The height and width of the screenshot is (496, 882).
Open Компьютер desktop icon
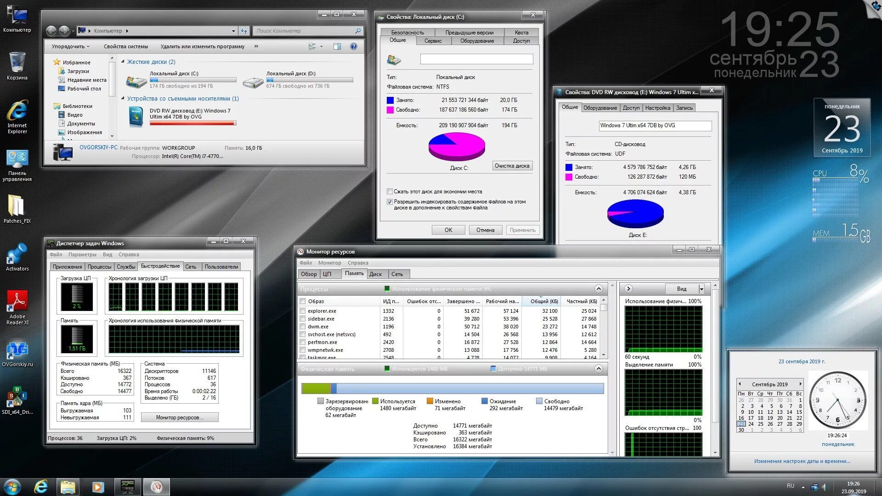pyautogui.click(x=17, y=18)
